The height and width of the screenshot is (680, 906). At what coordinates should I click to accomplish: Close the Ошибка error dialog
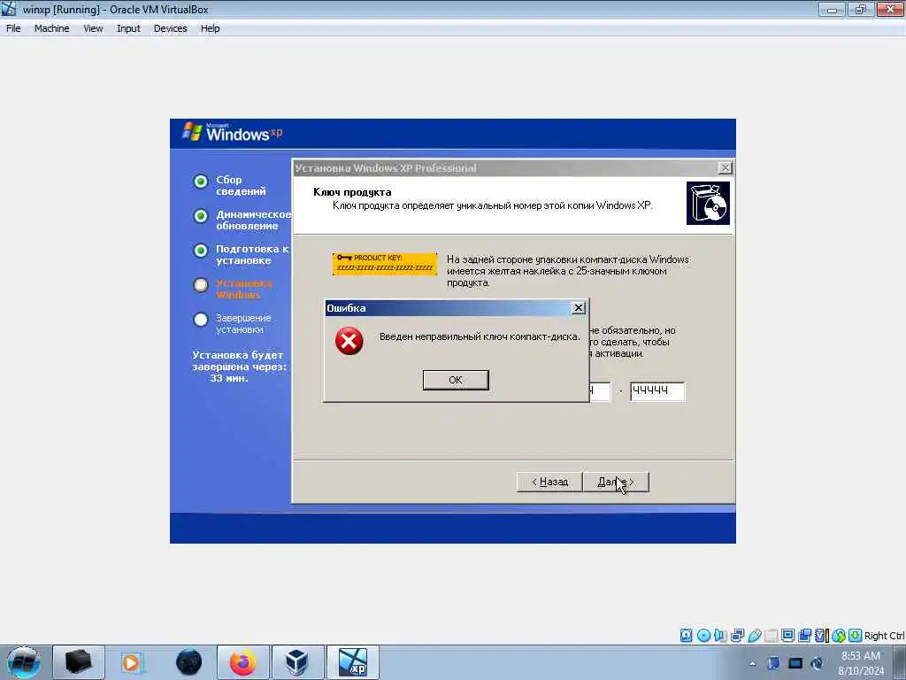point(578,307)
